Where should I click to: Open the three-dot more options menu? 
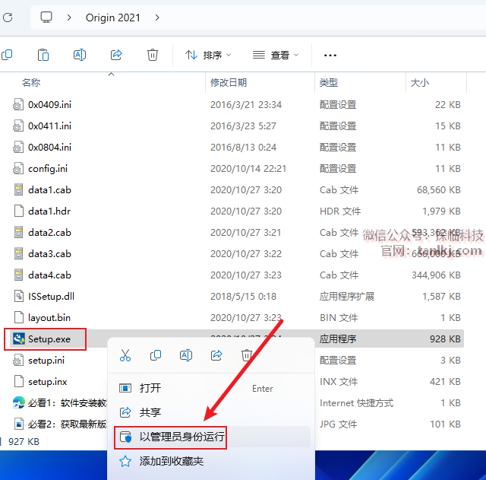[x=330, y=55]
